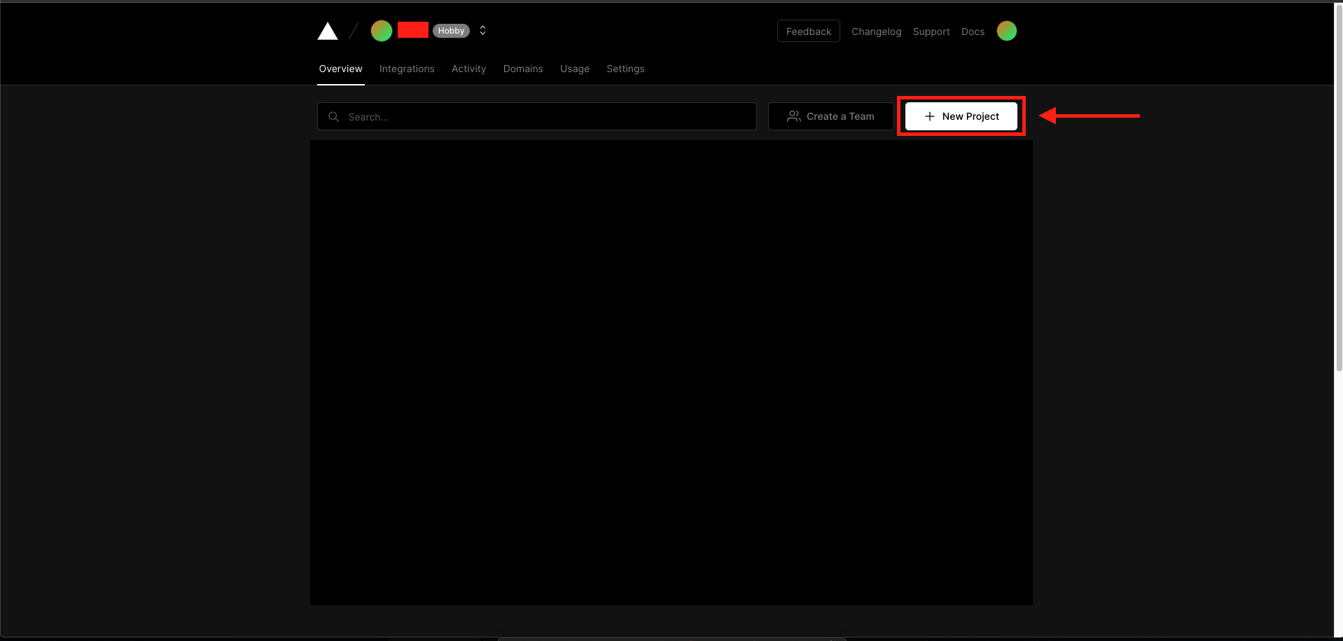The image size is (1343, 641).
Task: Click the slash separator after the Vercel logo
Action: point(354,30)
